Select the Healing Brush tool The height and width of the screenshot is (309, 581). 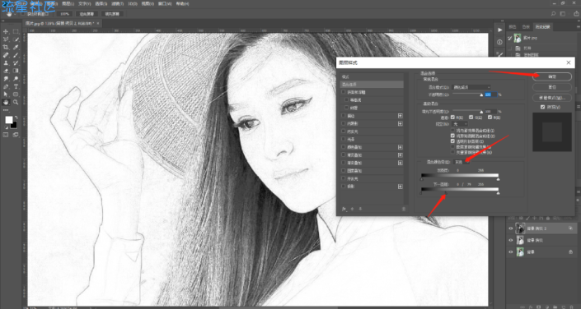coord(6,55)
